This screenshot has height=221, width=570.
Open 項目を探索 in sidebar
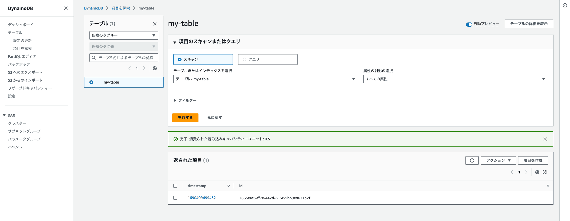tap(22, 48)
